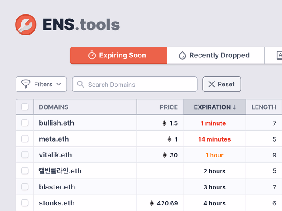Screen dimensions: 282x211
Task: Sort by the EXPIRATION column header
Action: (215, 107)
